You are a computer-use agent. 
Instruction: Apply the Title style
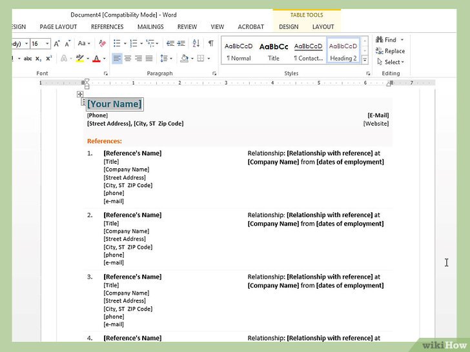tap(274, 51)
